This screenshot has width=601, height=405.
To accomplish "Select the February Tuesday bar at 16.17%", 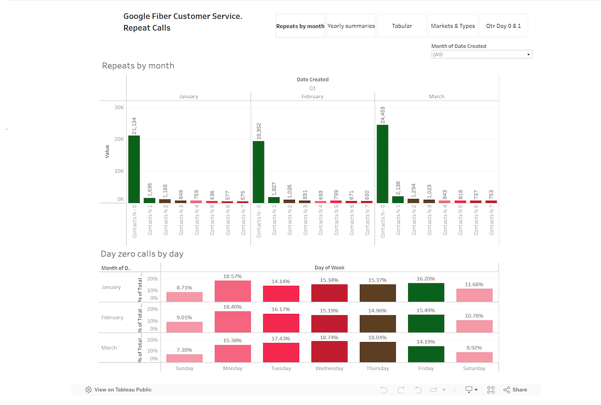I will point(281,323).
